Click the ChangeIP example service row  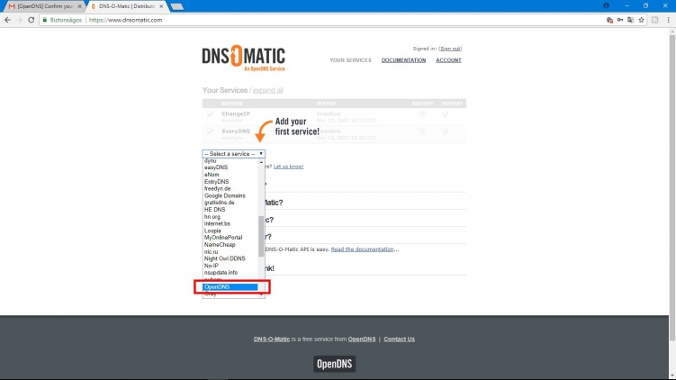[334, 116]
